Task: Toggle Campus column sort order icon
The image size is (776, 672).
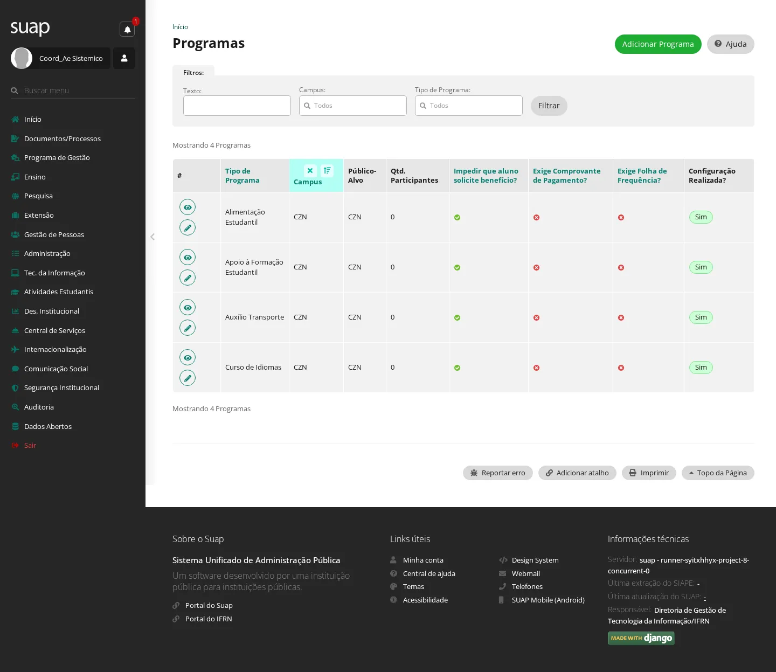Action: pyautogui.click(x=327, y=171)
